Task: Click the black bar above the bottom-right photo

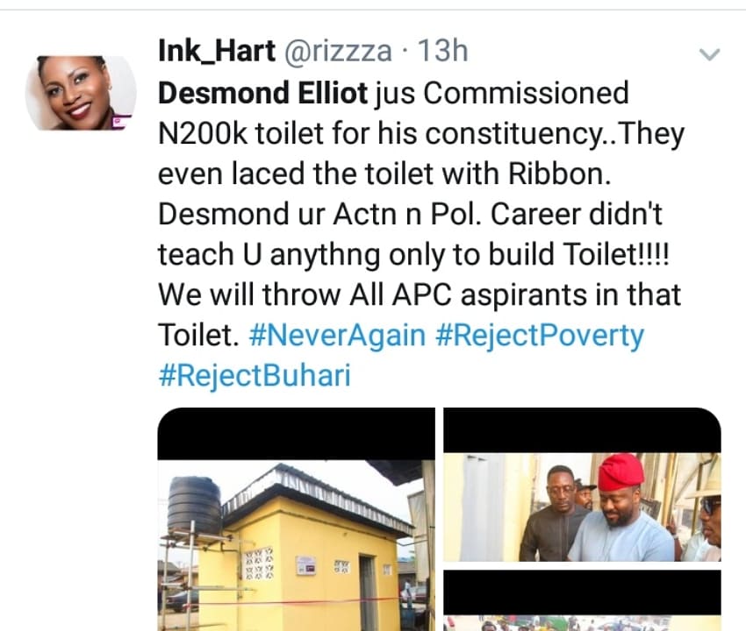Action: [x=581, y=592]
